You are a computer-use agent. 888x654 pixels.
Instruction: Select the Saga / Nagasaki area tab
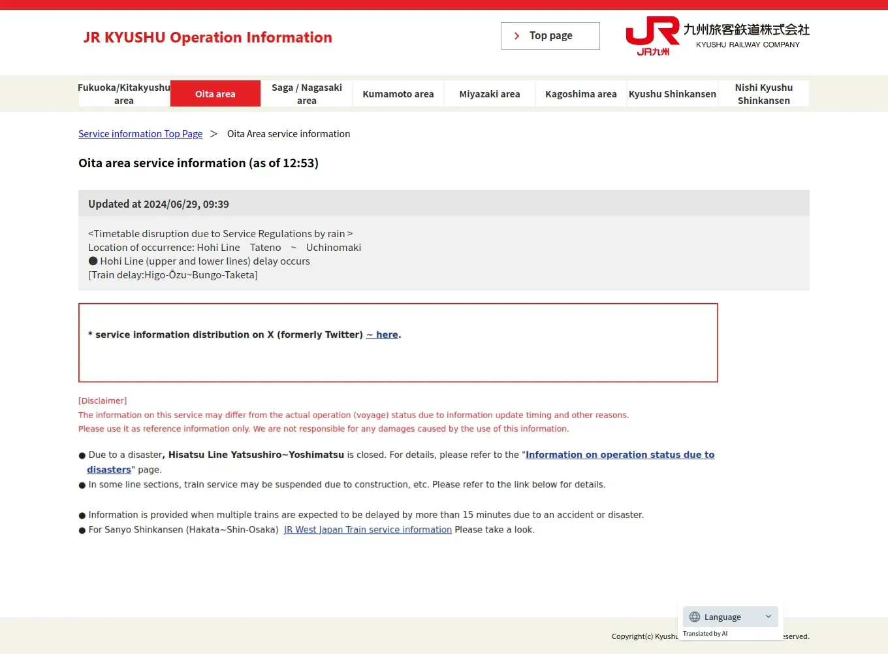[x=307, y=93]
